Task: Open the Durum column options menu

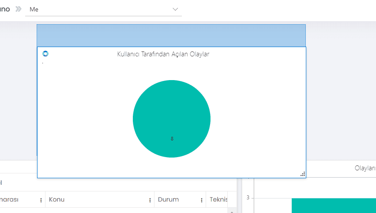Action: [202, 200]
